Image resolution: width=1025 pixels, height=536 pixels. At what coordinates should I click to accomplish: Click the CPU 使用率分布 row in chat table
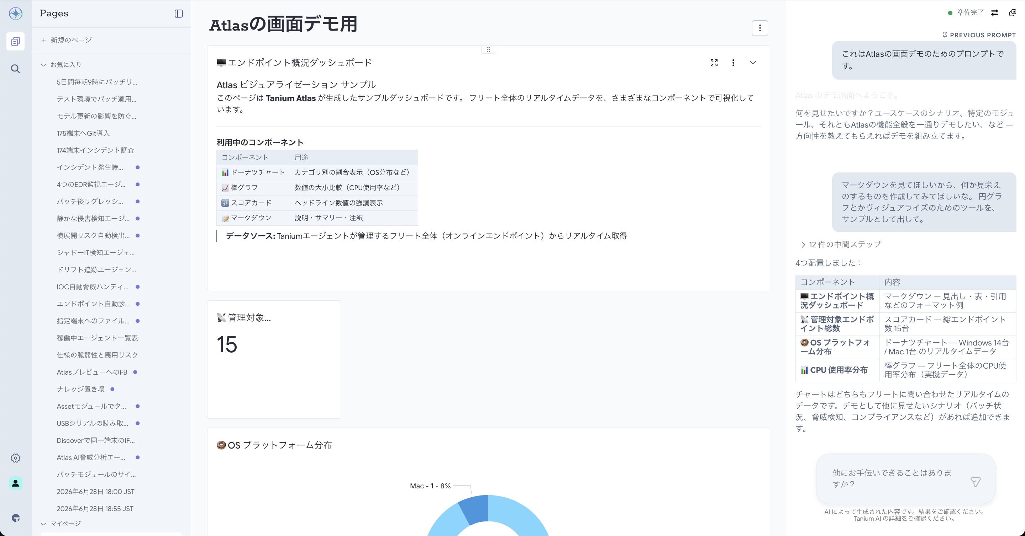tap(906, 370)
